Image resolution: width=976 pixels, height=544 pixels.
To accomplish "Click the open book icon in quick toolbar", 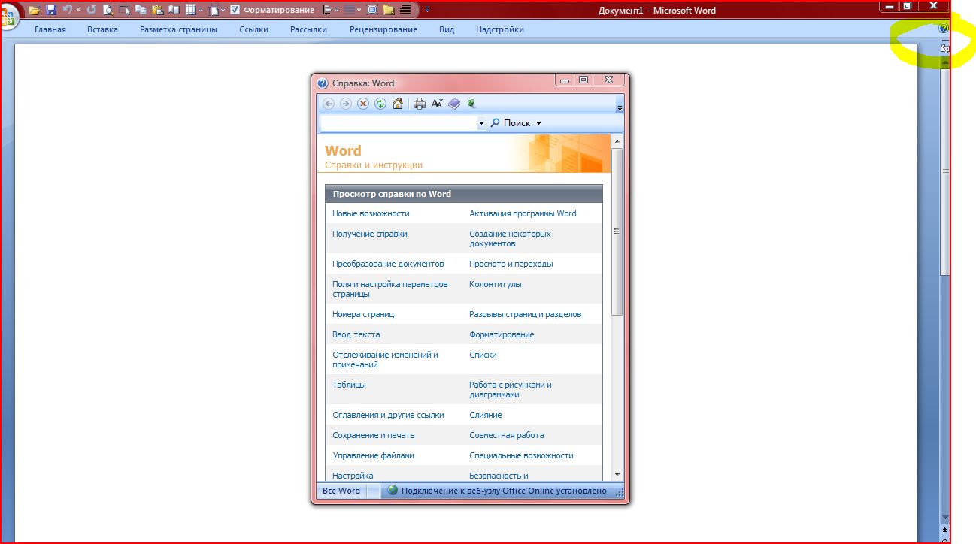I will pos(174,11).
